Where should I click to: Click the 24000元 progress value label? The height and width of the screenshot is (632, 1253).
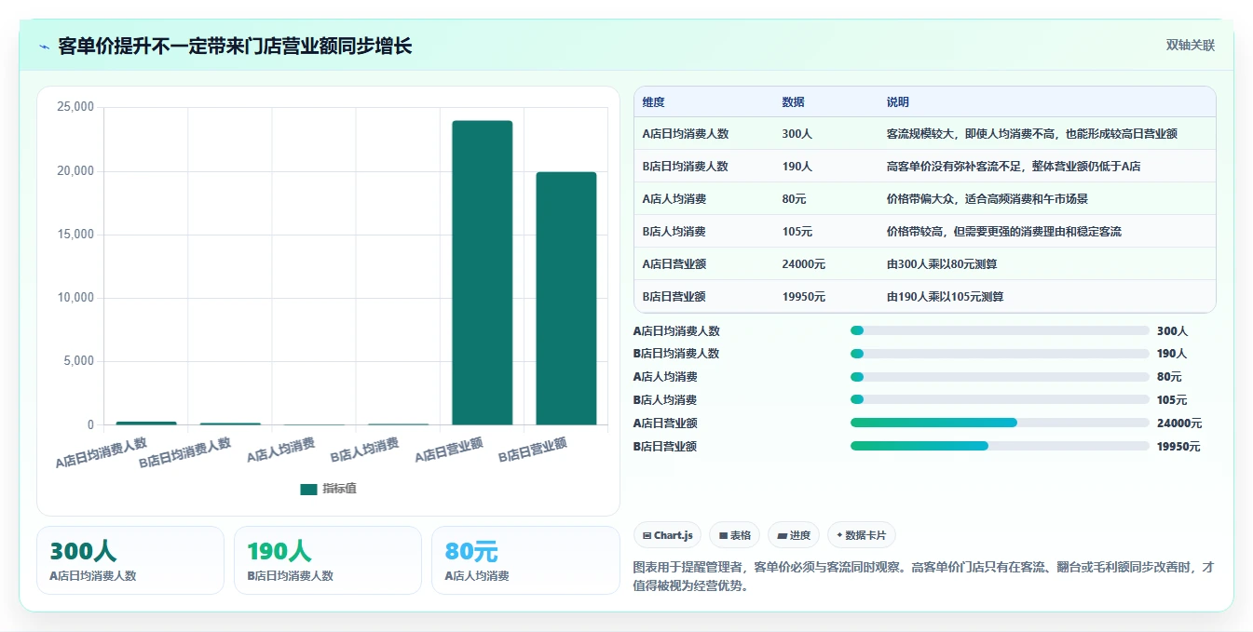click(x=1179, y=424)
